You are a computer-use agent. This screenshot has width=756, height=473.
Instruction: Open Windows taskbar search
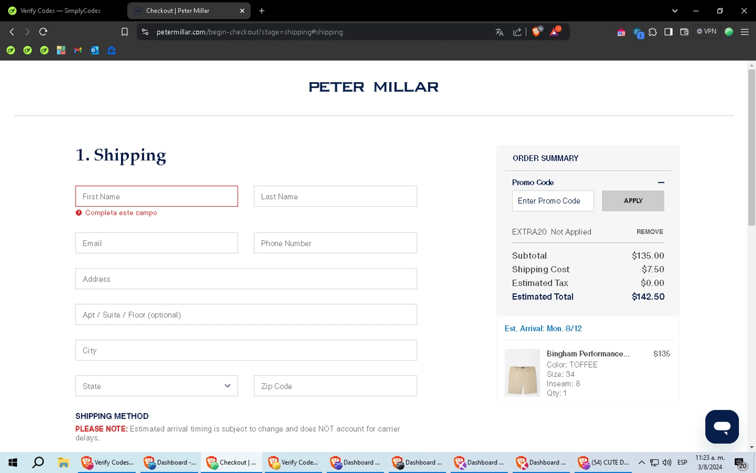pos(38,462)
